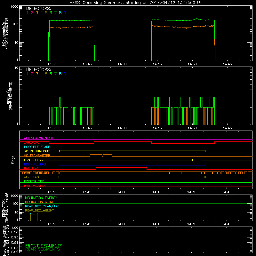The image size is (256, 256).
Task: Select detector 9 in front segments legend
Action: (x=65, y=13)
